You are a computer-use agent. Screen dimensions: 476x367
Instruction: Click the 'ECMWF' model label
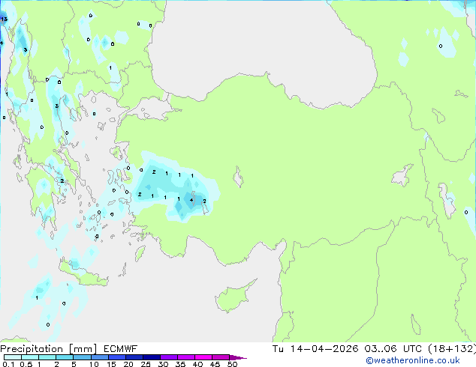tap(121, 349)
